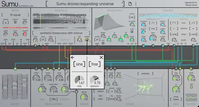Screen dimensions: 199x107
Task: Open the Space [nebula] selector
Action: pos(100,91)
